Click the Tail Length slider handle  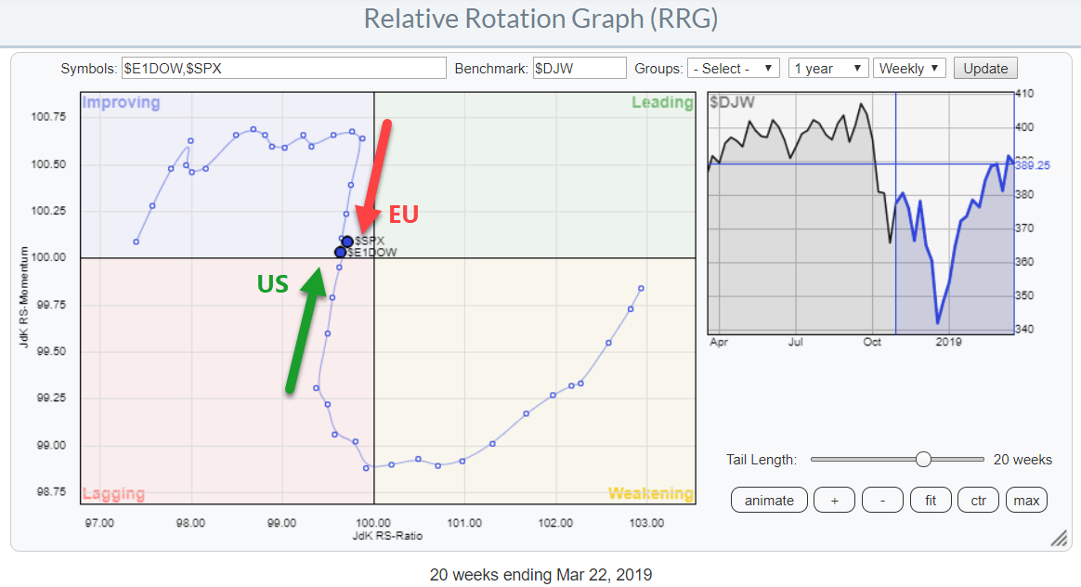[x=923, y=459]
